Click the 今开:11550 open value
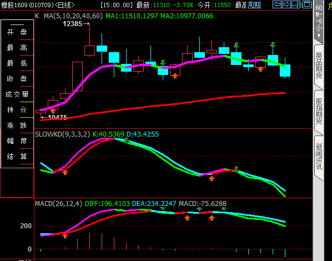The image size is (332, 261). (x=214, y=5)
